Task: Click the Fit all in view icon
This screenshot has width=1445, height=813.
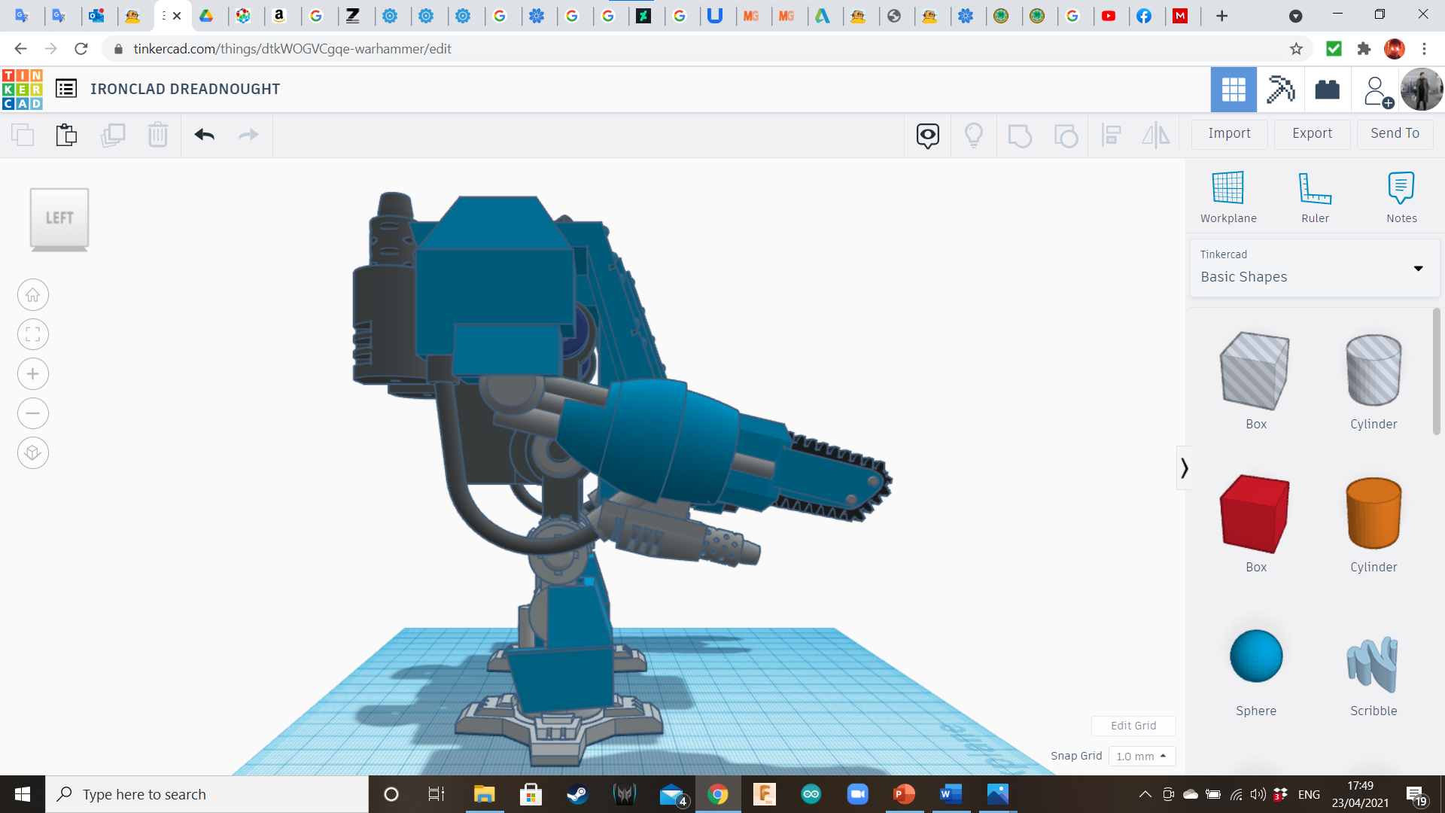Action: coord(33,334)
